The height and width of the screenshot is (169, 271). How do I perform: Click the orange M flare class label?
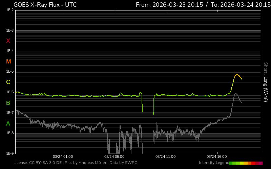point(8,62)
